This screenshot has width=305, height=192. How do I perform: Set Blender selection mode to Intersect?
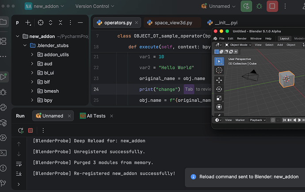[236, 52]
